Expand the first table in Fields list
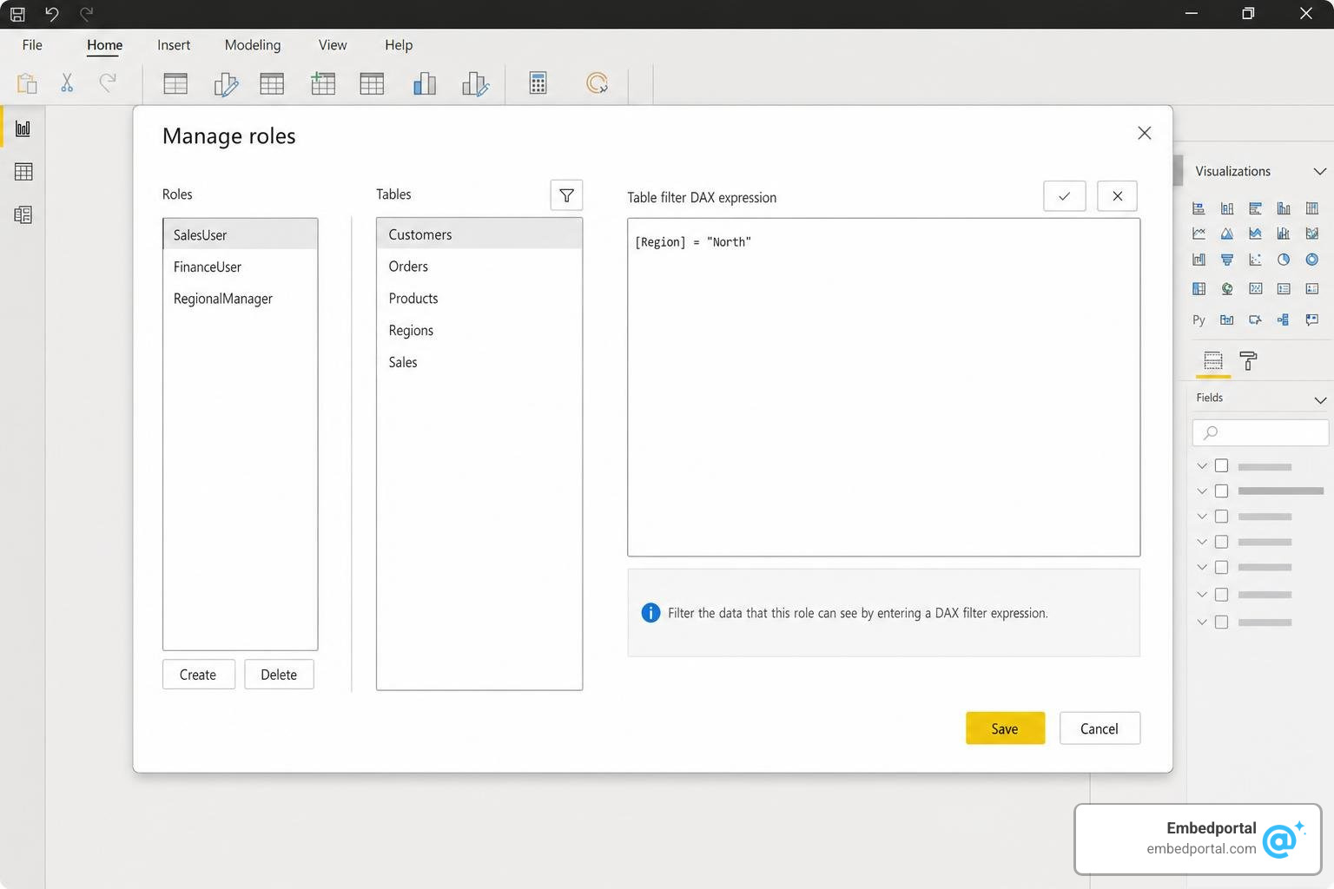The image size is (1334, 889). (1202, 466)
